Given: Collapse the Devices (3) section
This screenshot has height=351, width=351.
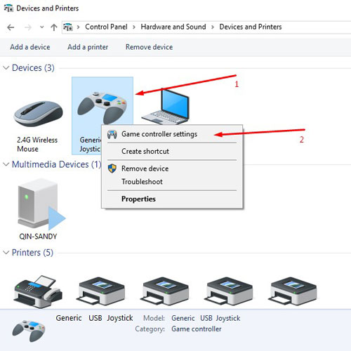Looking at the screenshot, I should pyautogui.click(x=6, y=68).
